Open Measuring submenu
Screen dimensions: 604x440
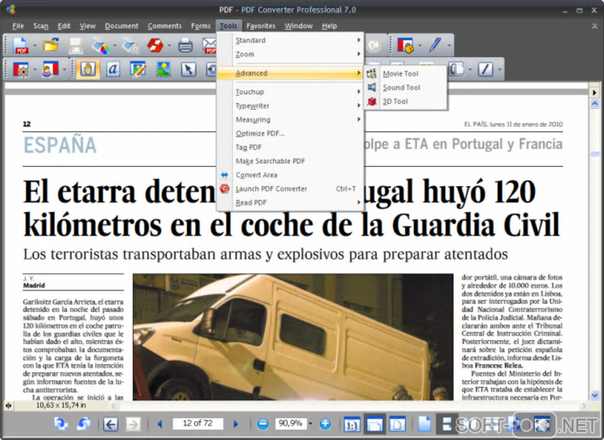(x=290, y=120)
